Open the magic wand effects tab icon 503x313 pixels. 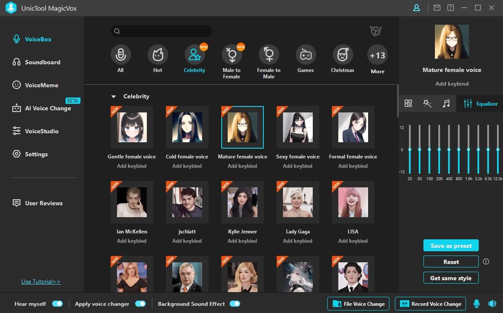tap(427, 103)
